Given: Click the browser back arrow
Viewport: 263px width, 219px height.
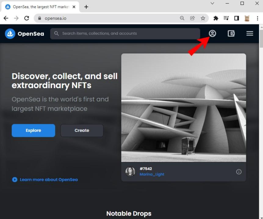Looking at the screenshot, I should coord(6,18).
